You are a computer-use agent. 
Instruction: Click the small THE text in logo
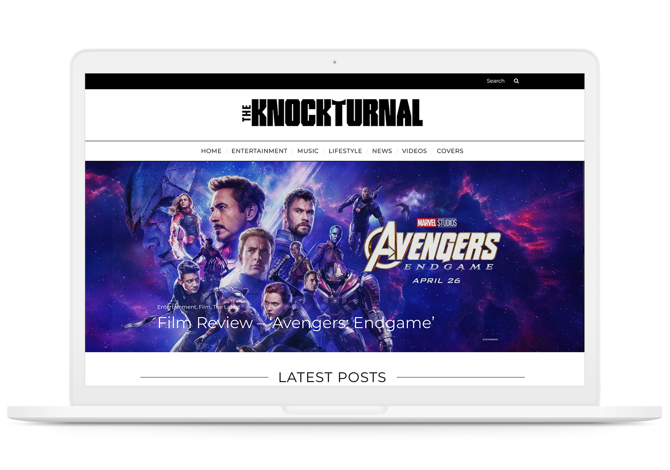tap(247, 113)
